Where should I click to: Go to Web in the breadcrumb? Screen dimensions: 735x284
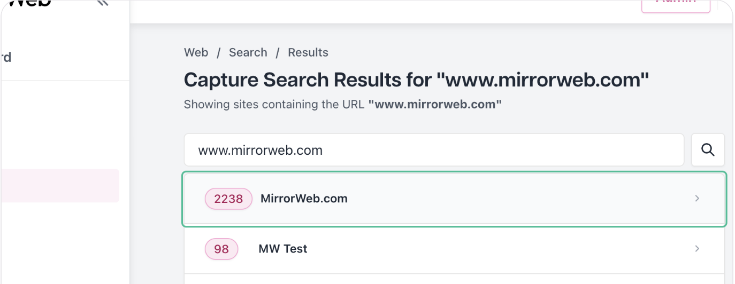pos(196,52)
